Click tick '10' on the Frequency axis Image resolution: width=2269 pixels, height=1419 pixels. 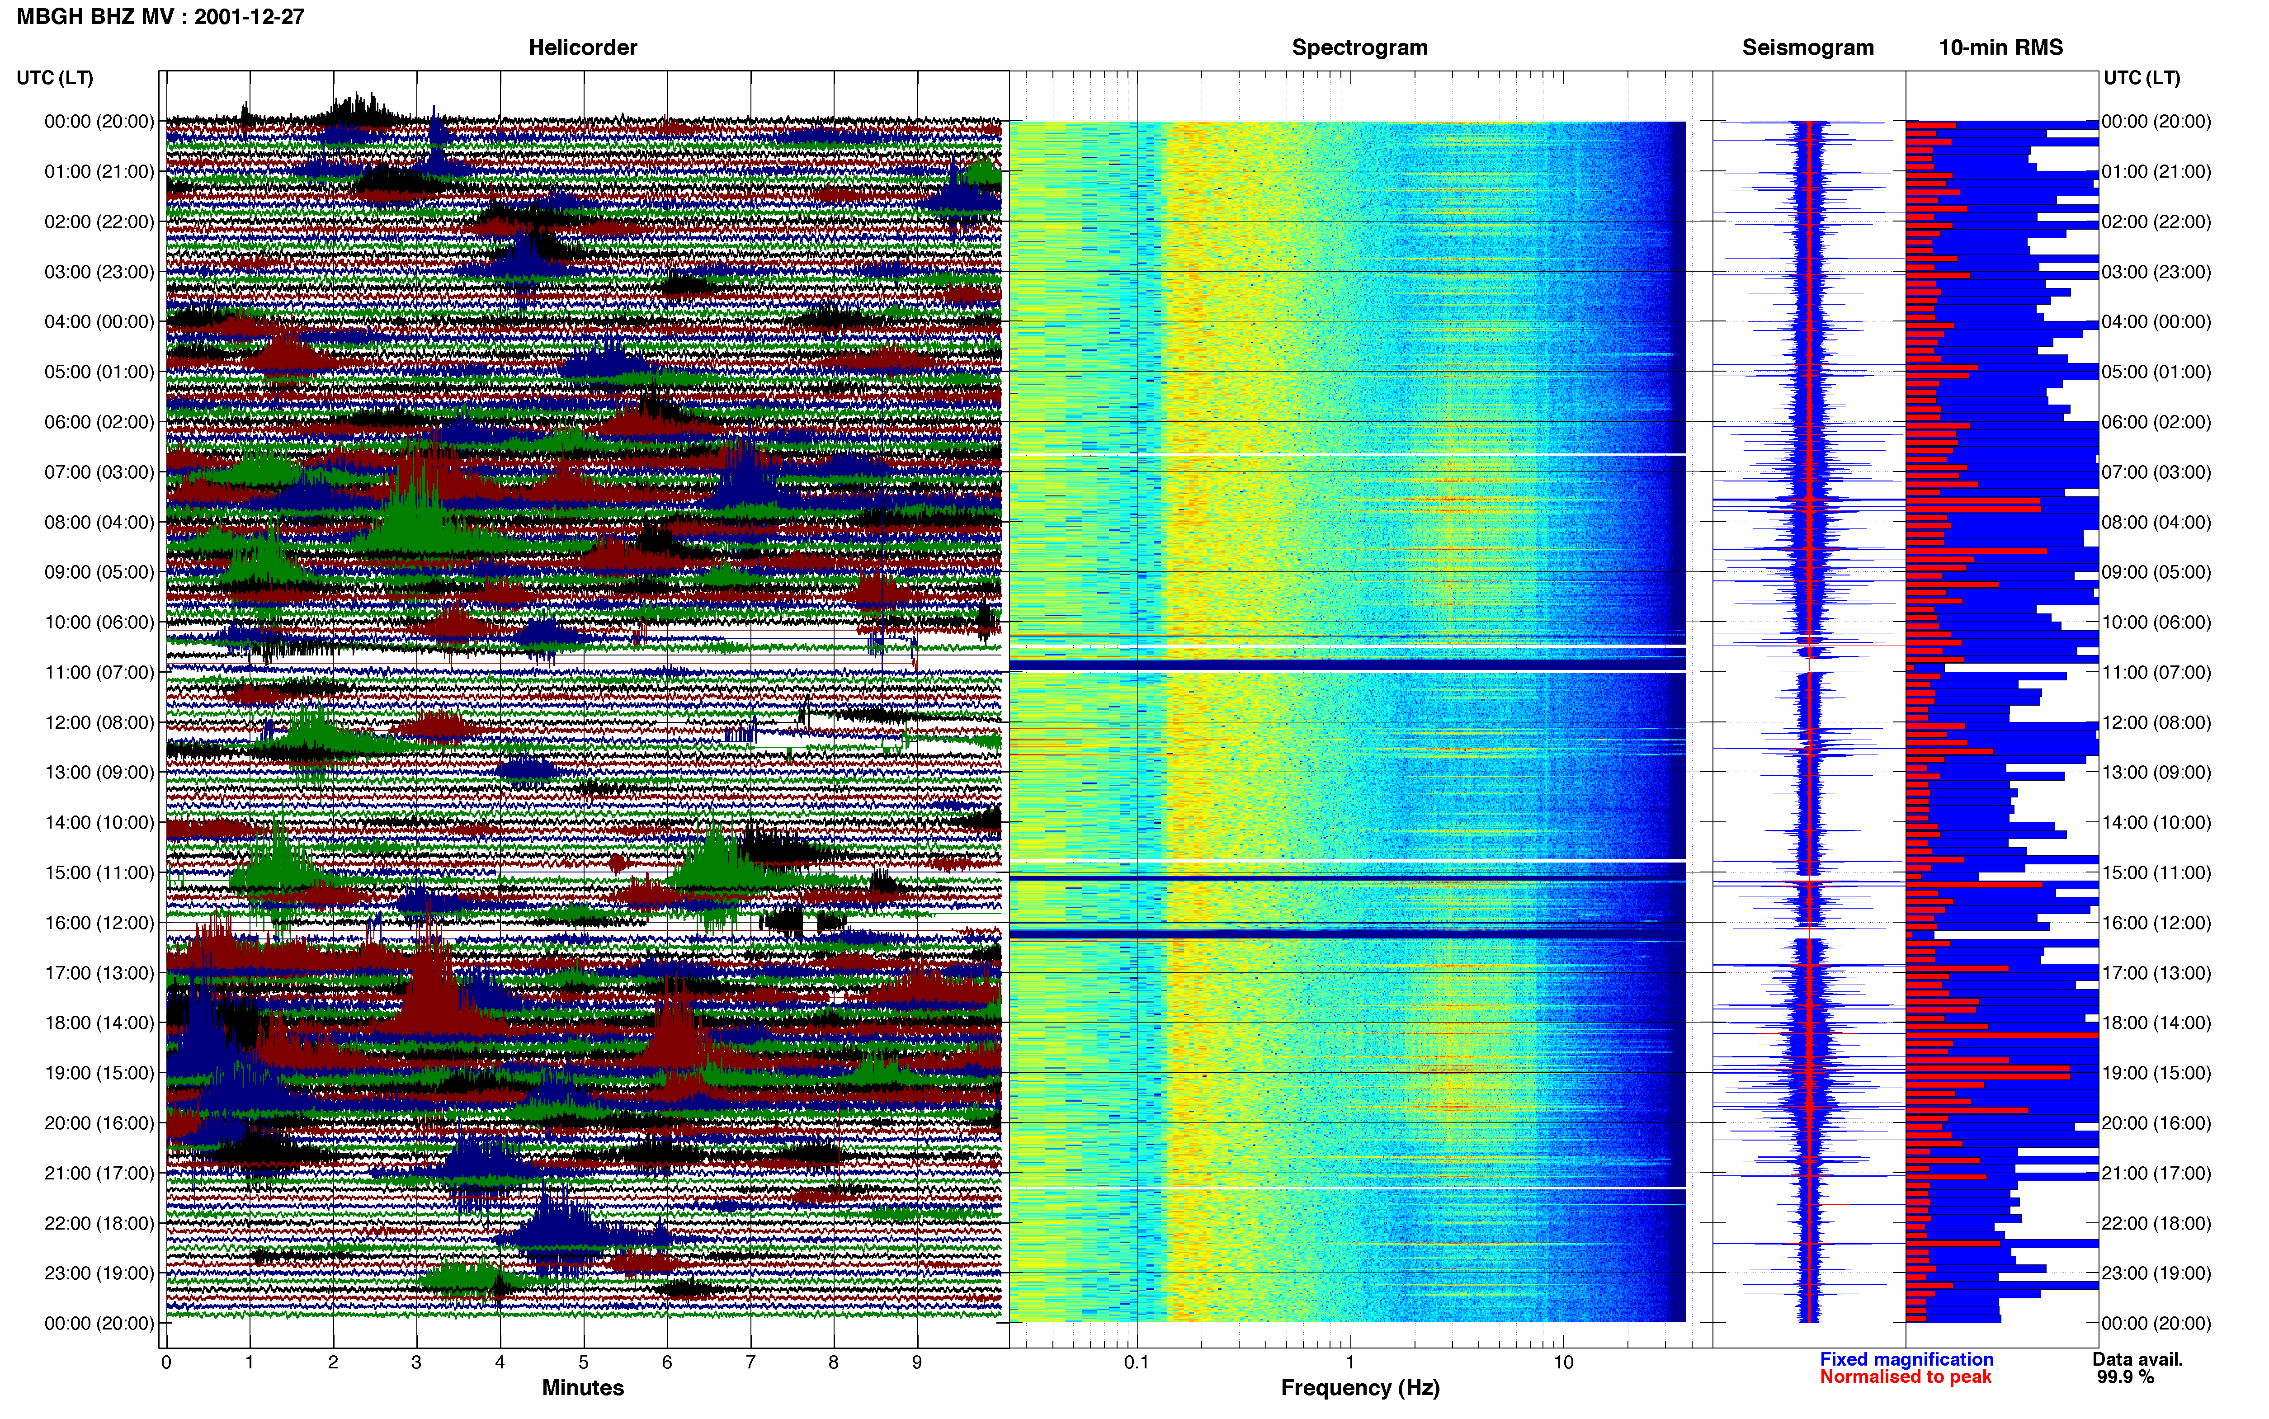click(1563, 1362)
